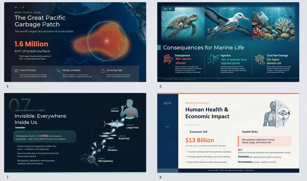Click the bullet about microplastics in drinking water
Viewport: 307px width, 181px height.
coord(36,162)
